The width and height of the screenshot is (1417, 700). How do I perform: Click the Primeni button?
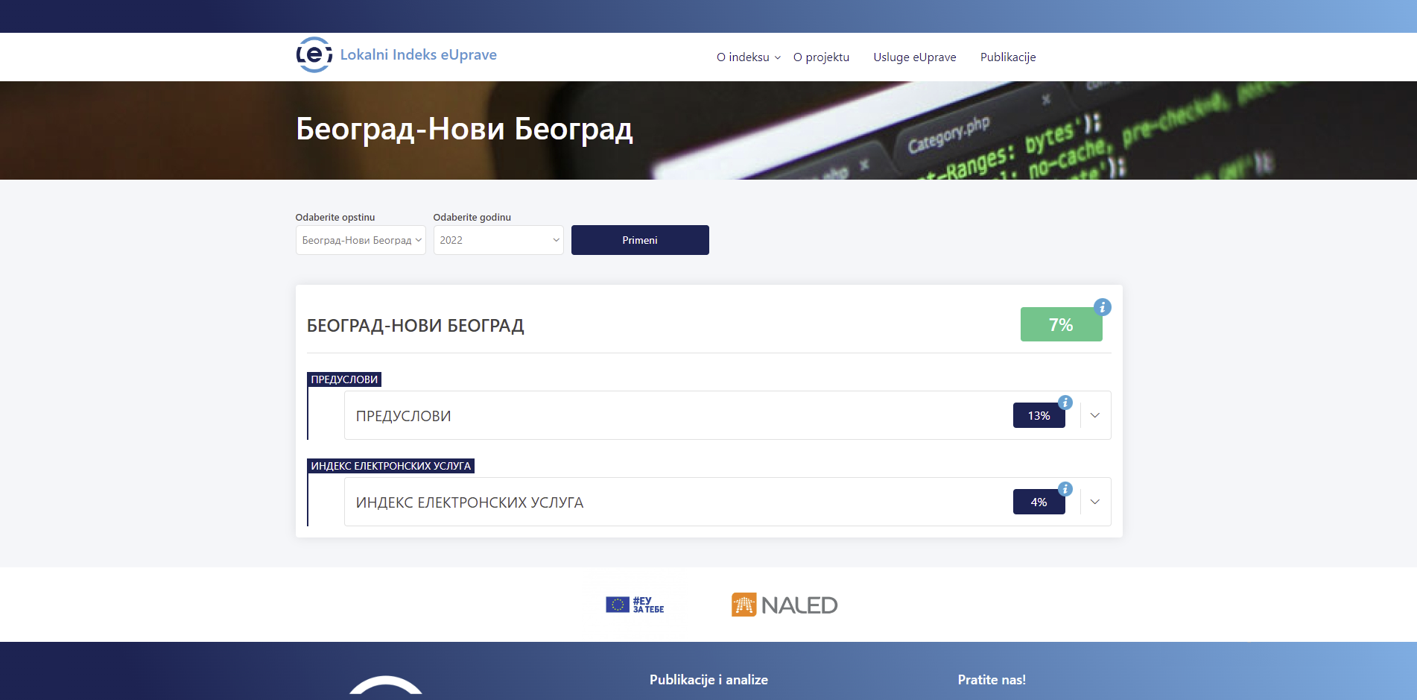point(640,240)
